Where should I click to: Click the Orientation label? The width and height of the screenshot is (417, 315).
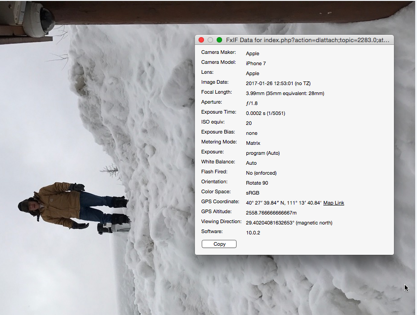point(214,181)
